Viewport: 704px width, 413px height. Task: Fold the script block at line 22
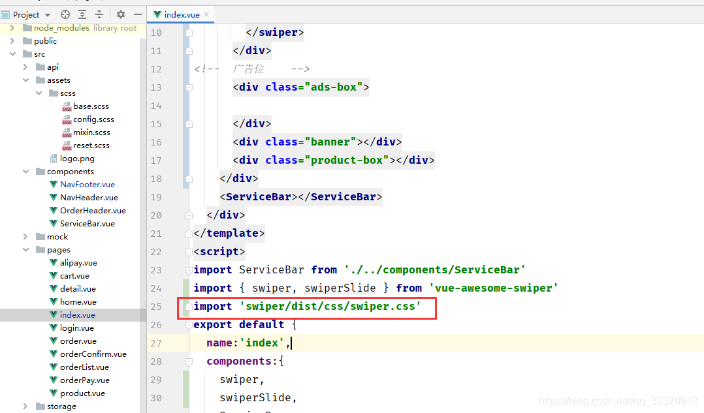coord(188,251)
